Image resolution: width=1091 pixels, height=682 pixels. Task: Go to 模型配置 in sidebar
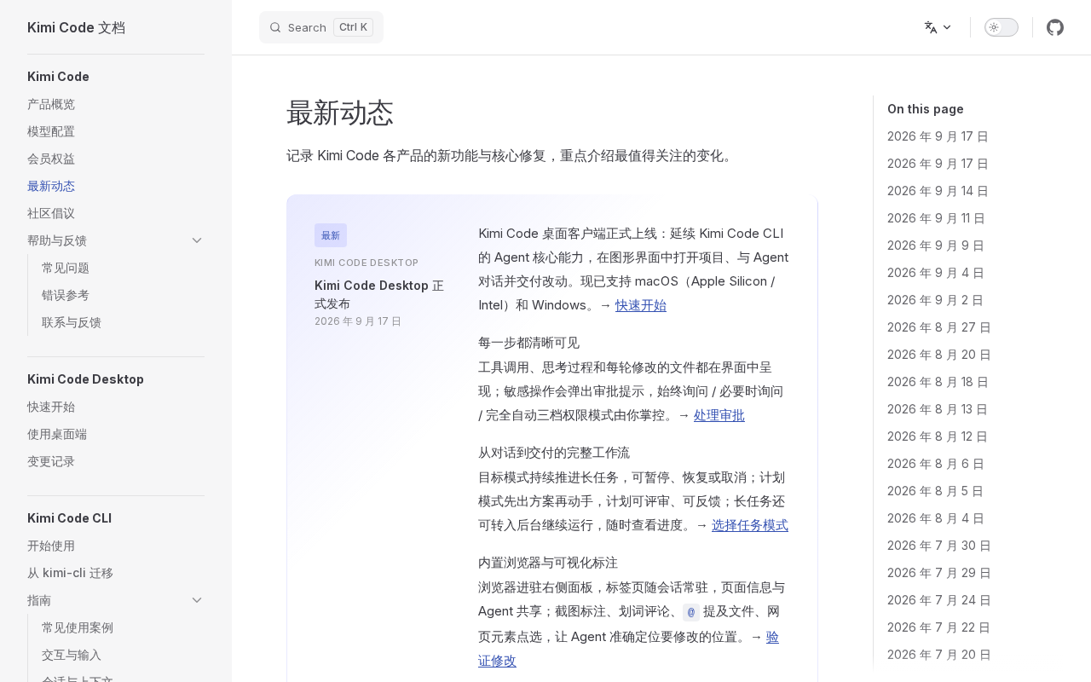(51, 131)
